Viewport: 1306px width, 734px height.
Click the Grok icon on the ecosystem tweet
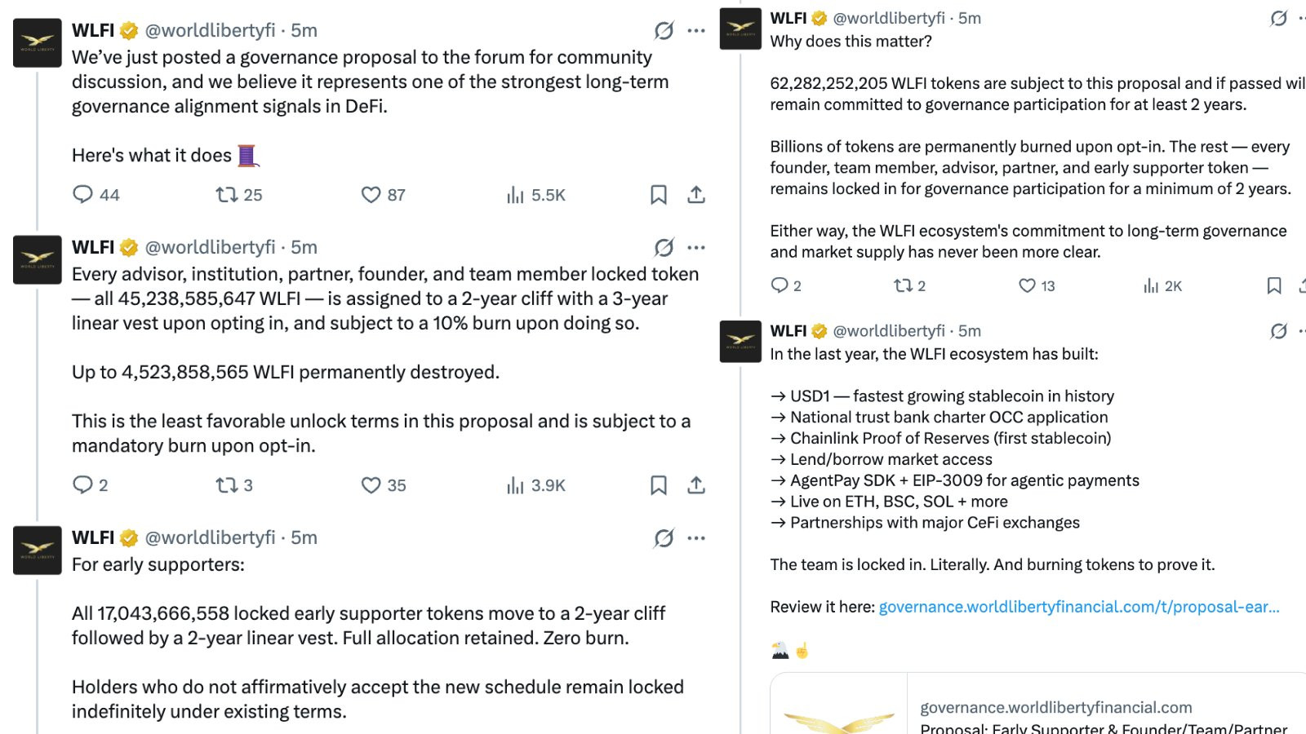1278,331
